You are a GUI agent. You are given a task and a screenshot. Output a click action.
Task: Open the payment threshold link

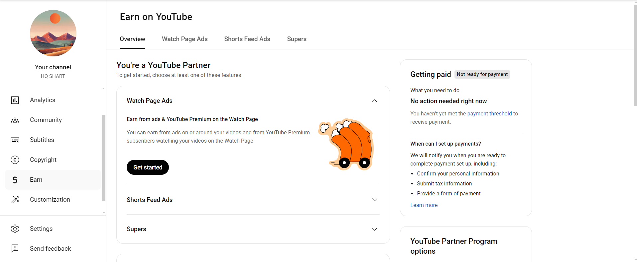tap(489, 113)
